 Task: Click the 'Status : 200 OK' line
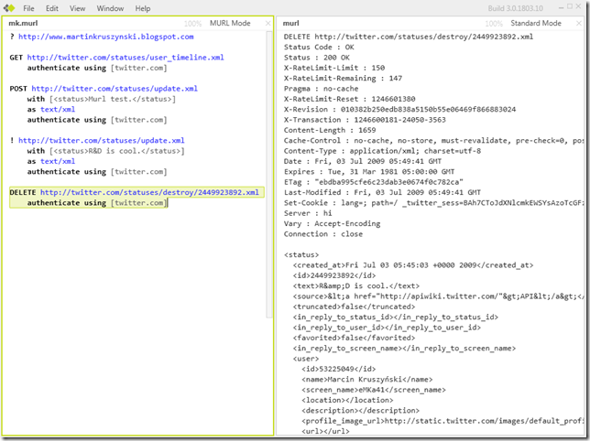[317, 58]
